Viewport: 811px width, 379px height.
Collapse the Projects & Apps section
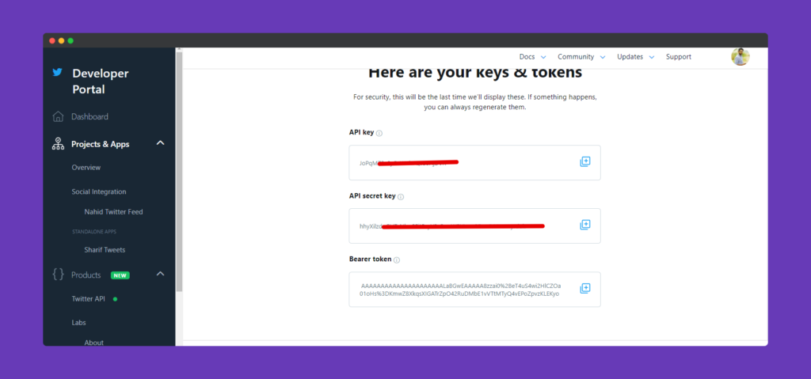pos(160,142)
